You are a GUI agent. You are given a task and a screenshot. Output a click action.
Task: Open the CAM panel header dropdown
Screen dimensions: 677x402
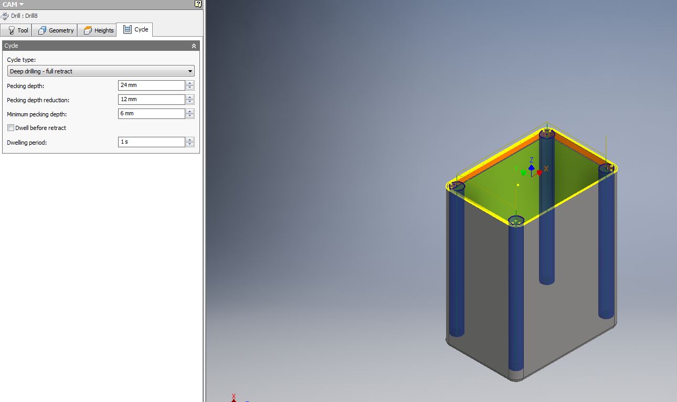[x=22, y=4]
